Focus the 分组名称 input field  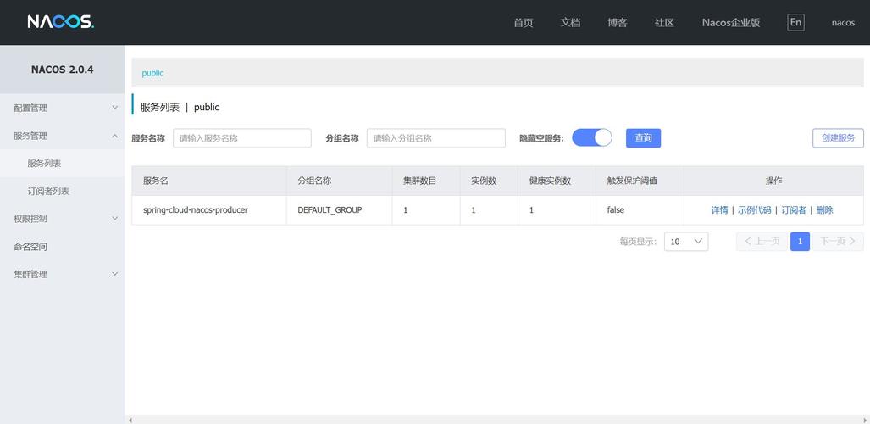(436, 138)
